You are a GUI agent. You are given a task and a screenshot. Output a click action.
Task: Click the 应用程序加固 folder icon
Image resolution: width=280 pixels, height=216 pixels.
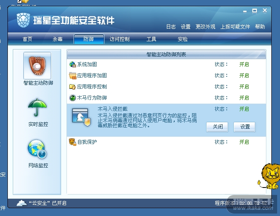(73, 76)
